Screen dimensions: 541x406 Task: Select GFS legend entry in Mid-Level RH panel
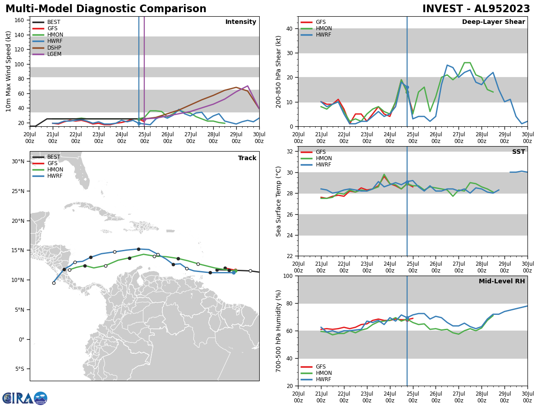click(x=321, y=367)
